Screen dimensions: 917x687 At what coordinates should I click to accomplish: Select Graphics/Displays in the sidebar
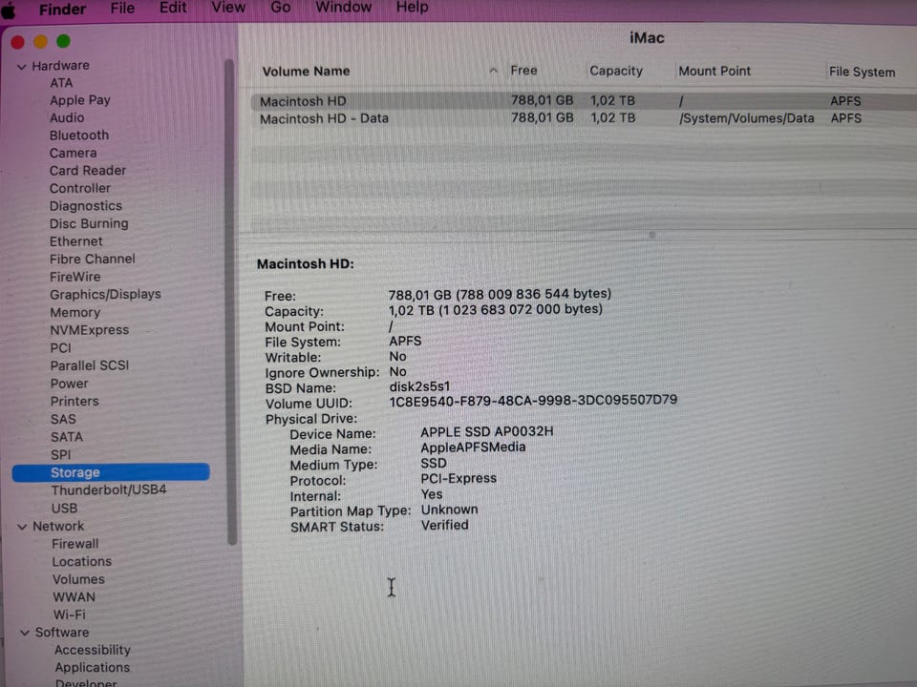coord(105,295)
